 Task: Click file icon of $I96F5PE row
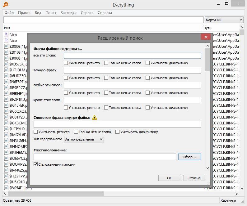click(x=6, y=82)
